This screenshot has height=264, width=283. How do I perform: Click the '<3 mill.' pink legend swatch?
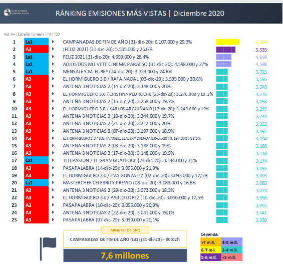tap(232, 257)
